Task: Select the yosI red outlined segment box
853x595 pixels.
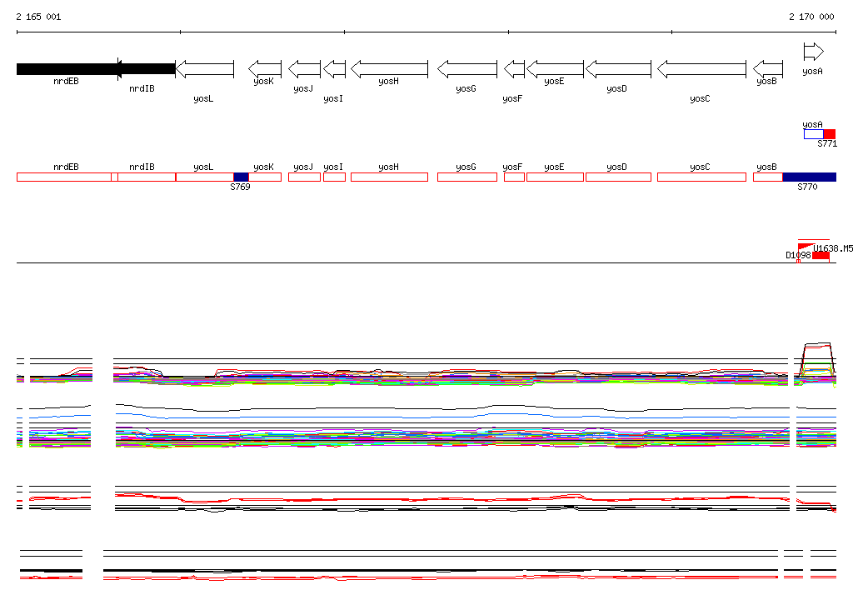Action: [335, 177]
